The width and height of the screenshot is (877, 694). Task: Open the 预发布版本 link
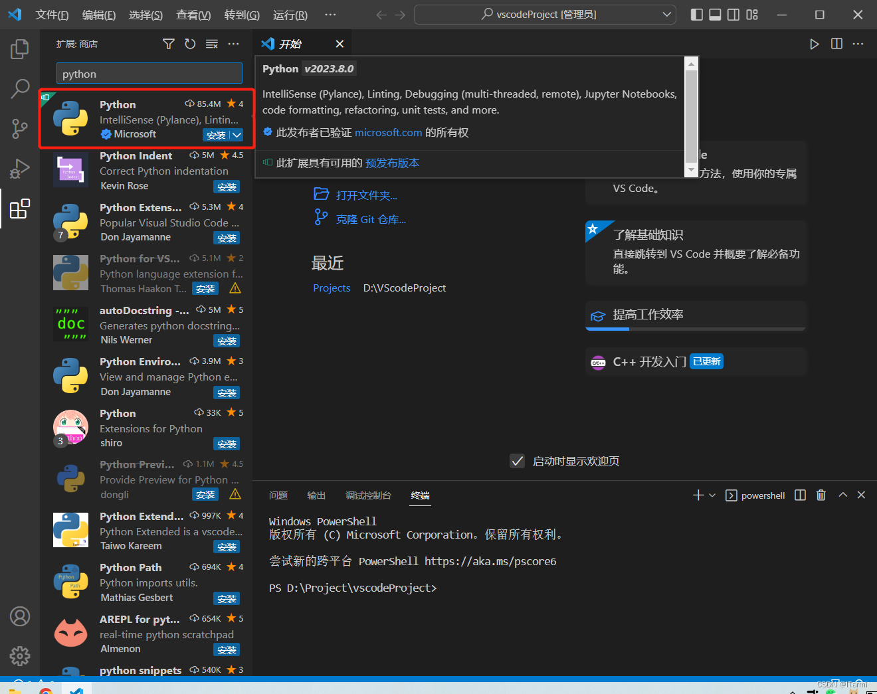392,163
